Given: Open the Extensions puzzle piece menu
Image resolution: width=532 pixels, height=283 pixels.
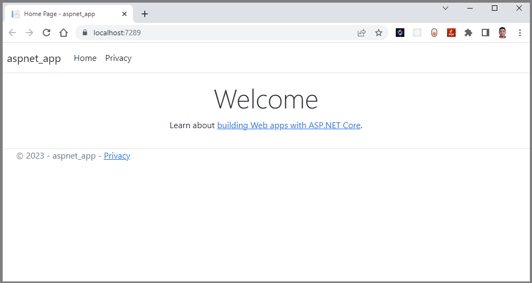Looking at the screenshot, I should click(x=468, y=33).
